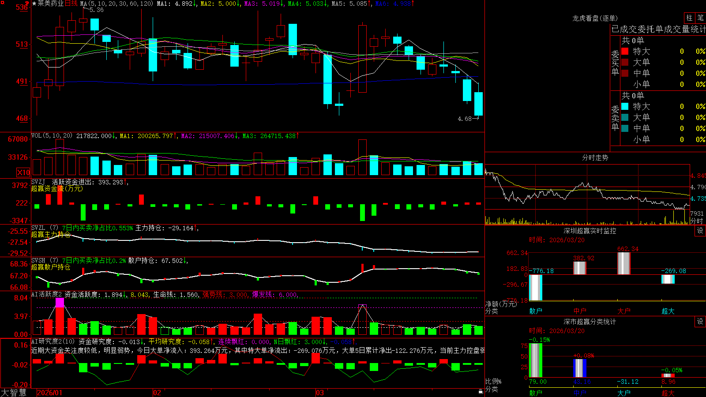
Task: Click the 03 month marker on timeline
Action: pos(320,393)
